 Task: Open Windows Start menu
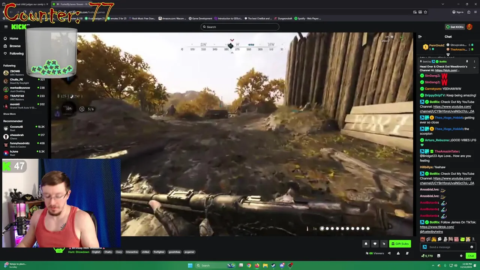point(190,265)
